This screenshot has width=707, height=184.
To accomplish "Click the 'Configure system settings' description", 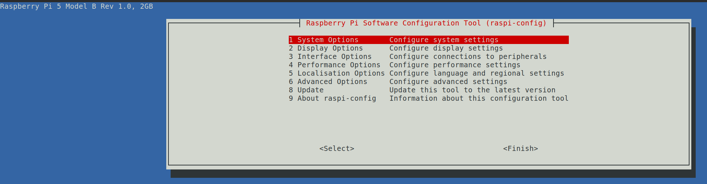I will pos(444,40).
